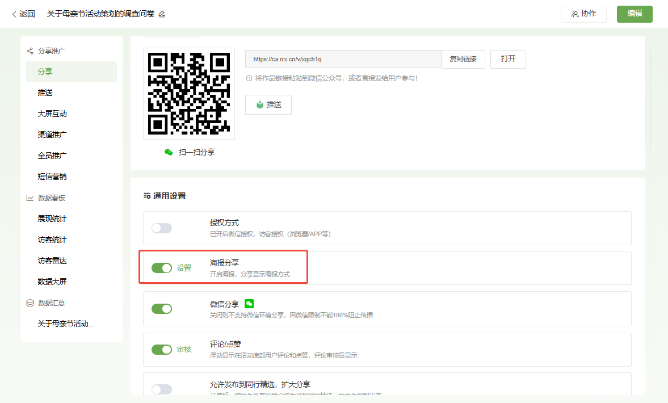Disable the 微信分享 switch

tap(161, 308)
